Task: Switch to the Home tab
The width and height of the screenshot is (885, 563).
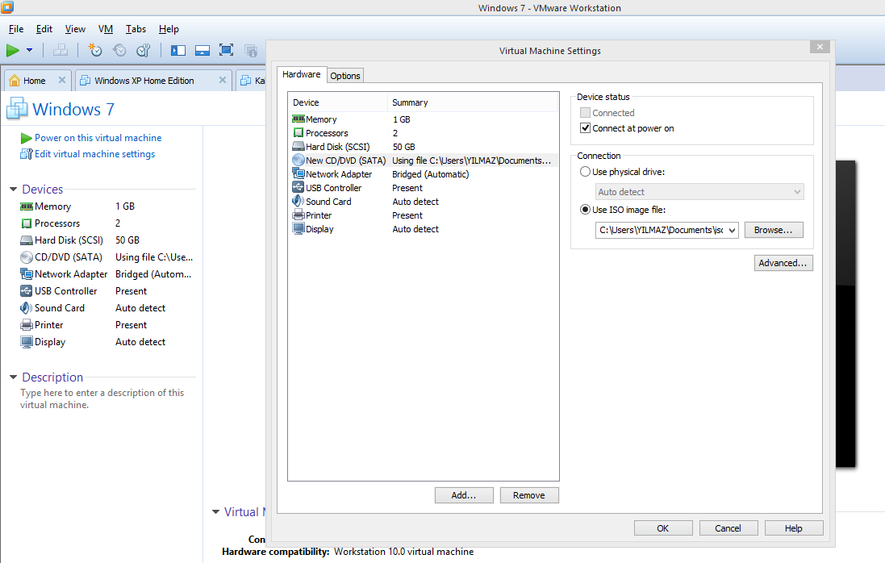Action: tap(34, 81)
